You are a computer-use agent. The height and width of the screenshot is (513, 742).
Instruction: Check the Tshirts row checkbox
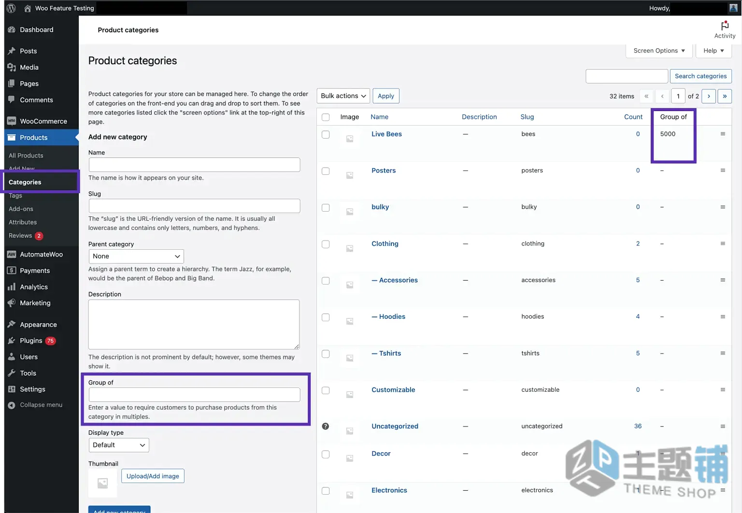[326, 354]
